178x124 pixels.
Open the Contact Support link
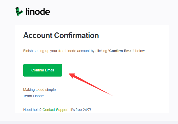click(x=56, y=110)
